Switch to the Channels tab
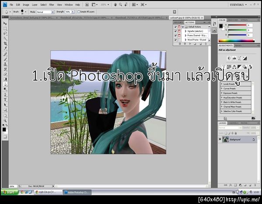The height and width of the screenshot is (204, 262). tap(233, 123)
